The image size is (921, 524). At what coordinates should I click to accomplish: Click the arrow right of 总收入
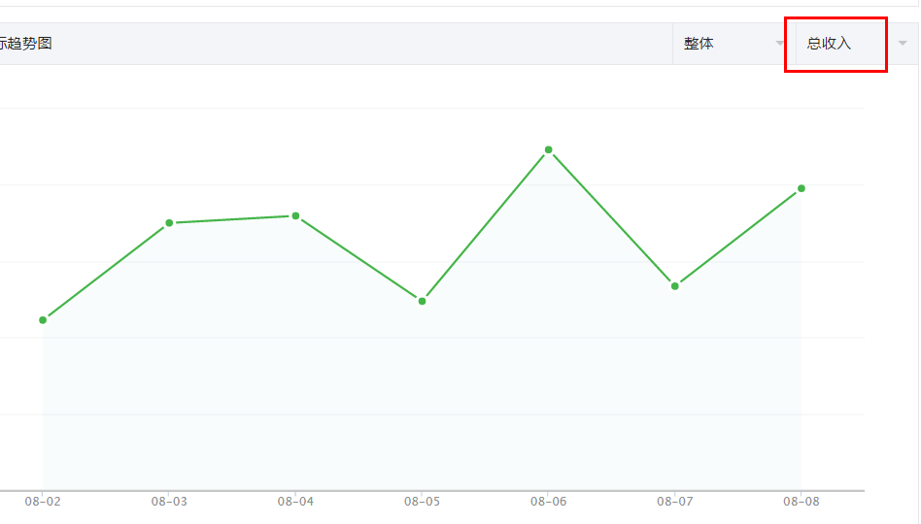click(x=903, y=44)
